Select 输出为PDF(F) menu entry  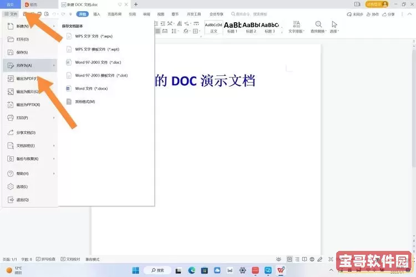coord(30,79)
